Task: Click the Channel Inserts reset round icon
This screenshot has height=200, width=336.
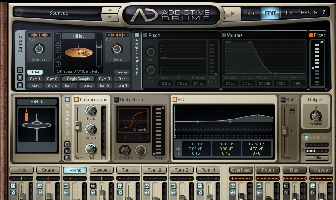Action: tap(67, 144)
